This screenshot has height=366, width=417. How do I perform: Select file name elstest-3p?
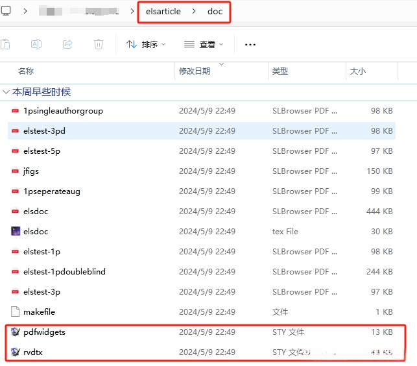42,292
